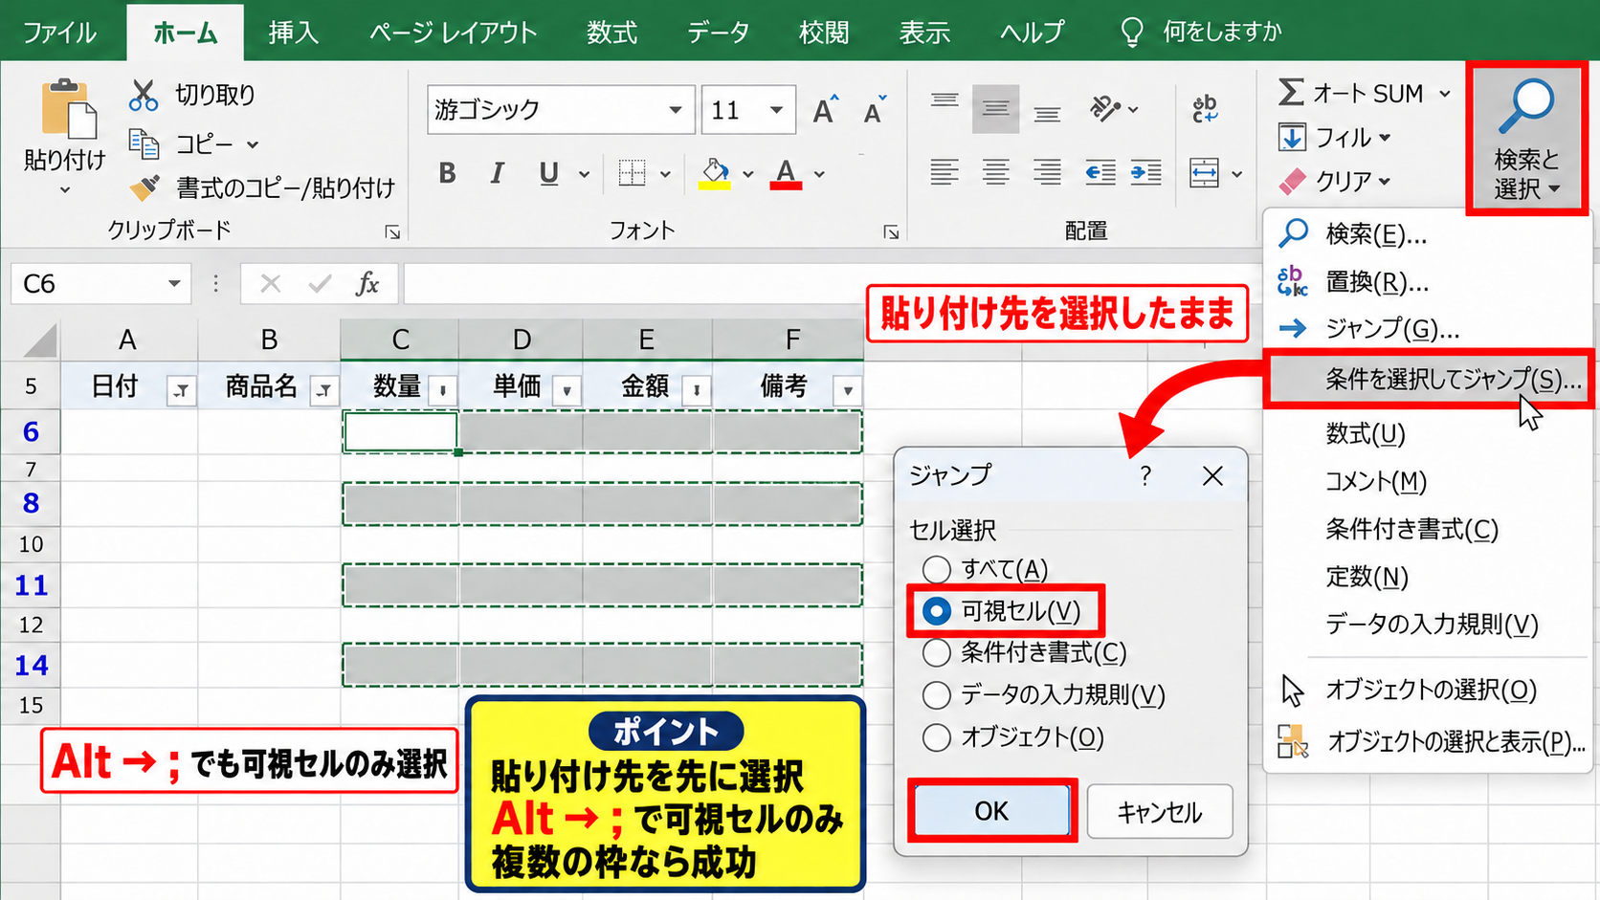1600x900 pixels.
Task: Select the 可視セル(V) radio button
Action: pos(936,611)
